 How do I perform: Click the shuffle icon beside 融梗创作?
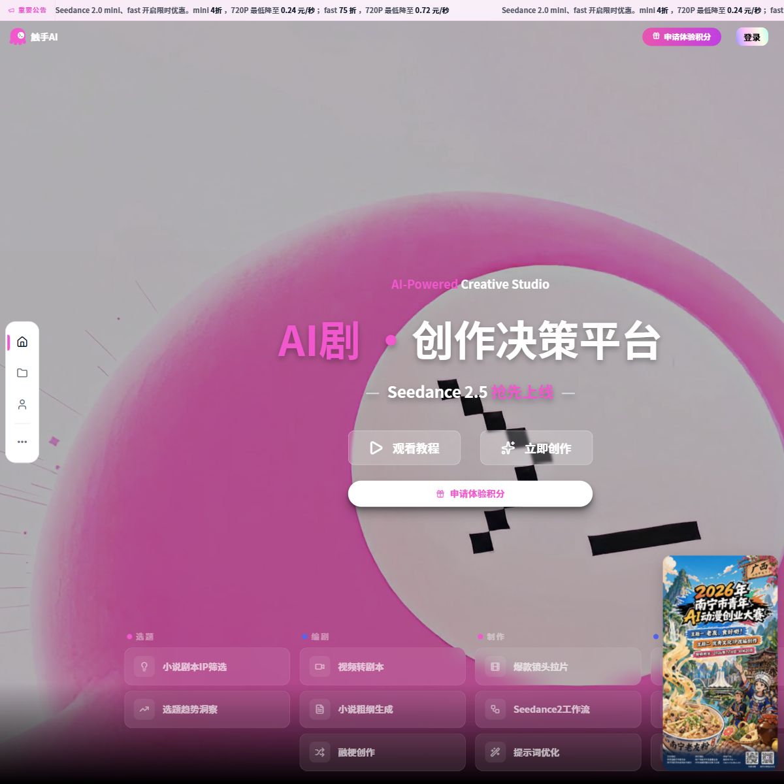tap(319, 752)
